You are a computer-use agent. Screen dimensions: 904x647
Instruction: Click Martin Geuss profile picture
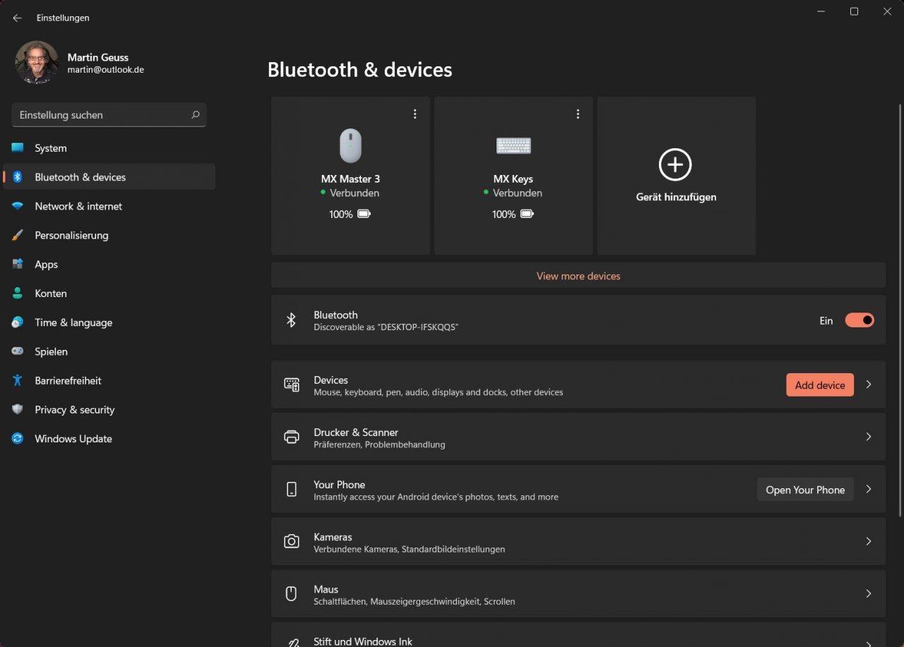37,63
